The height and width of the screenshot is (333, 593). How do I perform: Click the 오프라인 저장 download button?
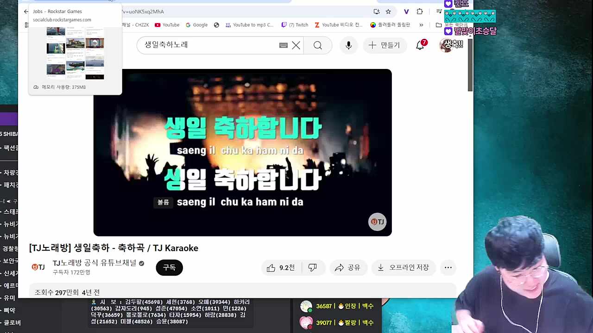pos(404,267)
